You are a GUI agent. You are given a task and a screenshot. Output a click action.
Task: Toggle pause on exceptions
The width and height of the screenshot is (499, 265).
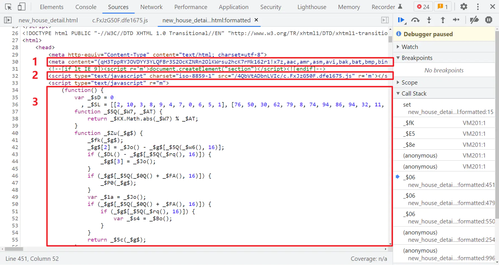point(489,20)
